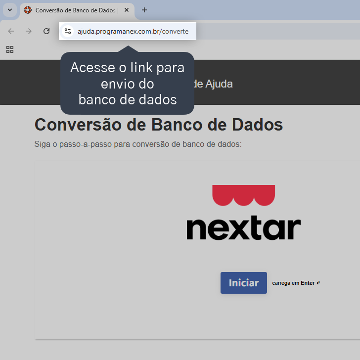This screenshot has width=360, height=360.
Task: Click the 'carrega em Enter' hint text
Action: 296,283
